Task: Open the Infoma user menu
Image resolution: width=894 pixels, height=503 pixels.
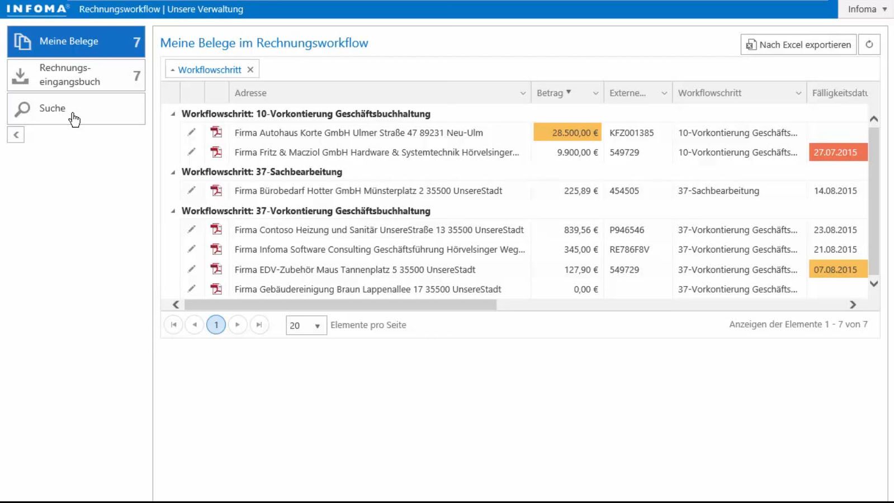Action: [x=867, y=9]
